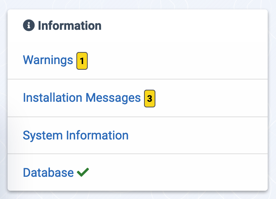The image size is (276, 199).
Task: Click empty space in the Database row
Action: tap(178, 173)
